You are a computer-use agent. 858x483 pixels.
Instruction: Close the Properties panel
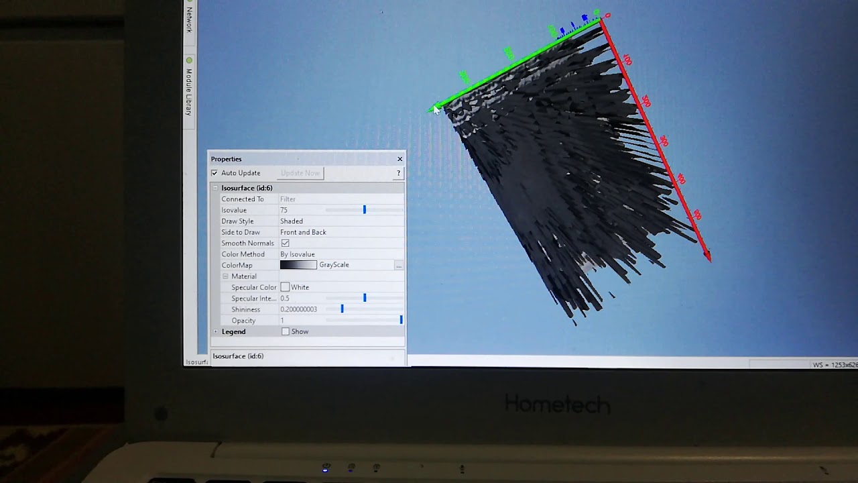click(x=400, y=159)
